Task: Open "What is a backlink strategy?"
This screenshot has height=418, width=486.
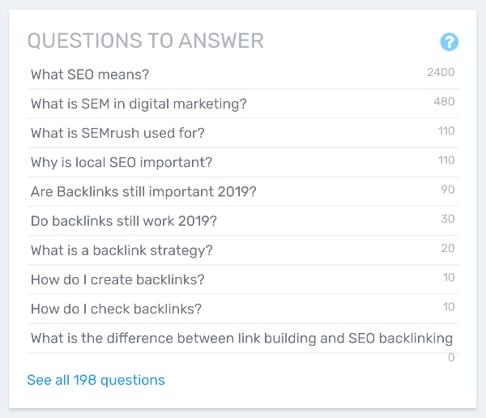Action: point(122,250)
